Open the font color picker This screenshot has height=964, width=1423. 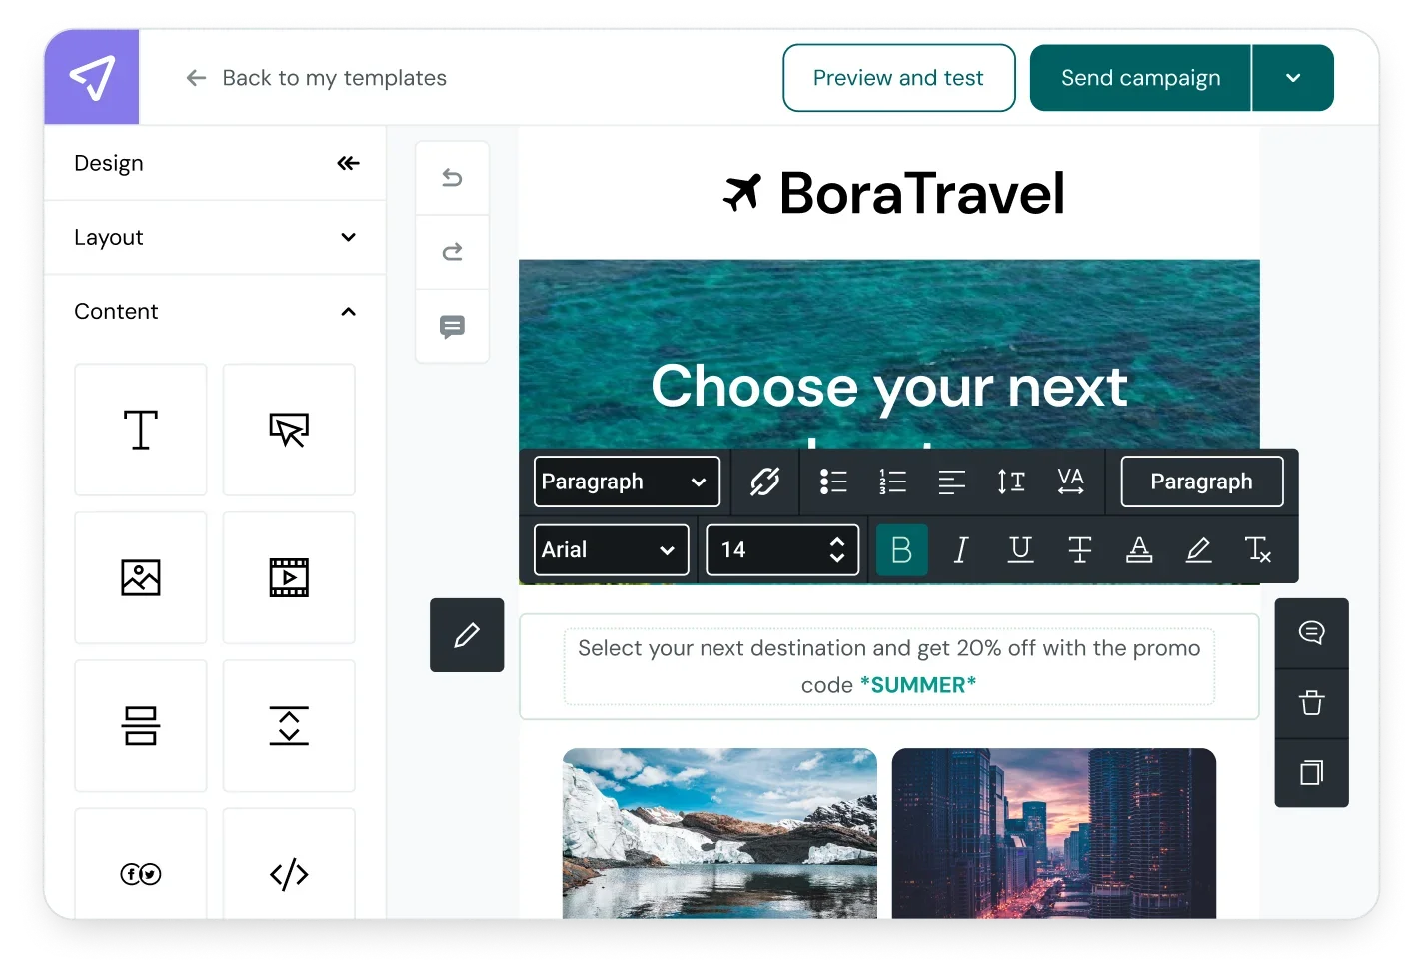(1139, 549)
